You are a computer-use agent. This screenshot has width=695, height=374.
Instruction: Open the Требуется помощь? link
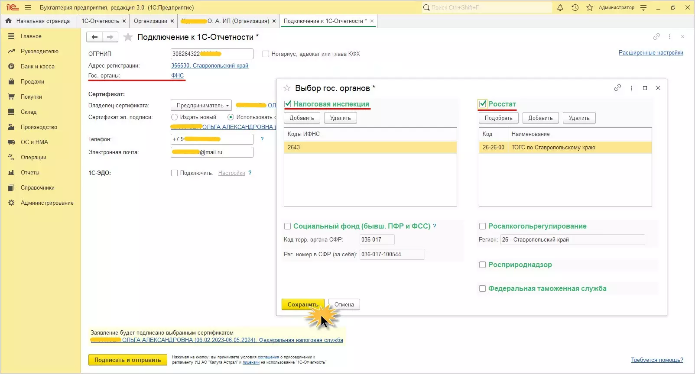[x=657, y=360]
